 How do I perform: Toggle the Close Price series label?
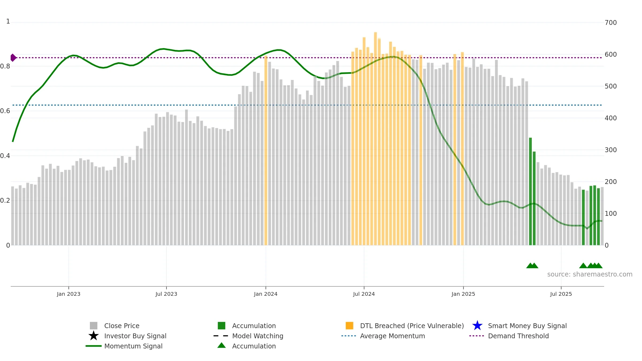pos(122,326)
